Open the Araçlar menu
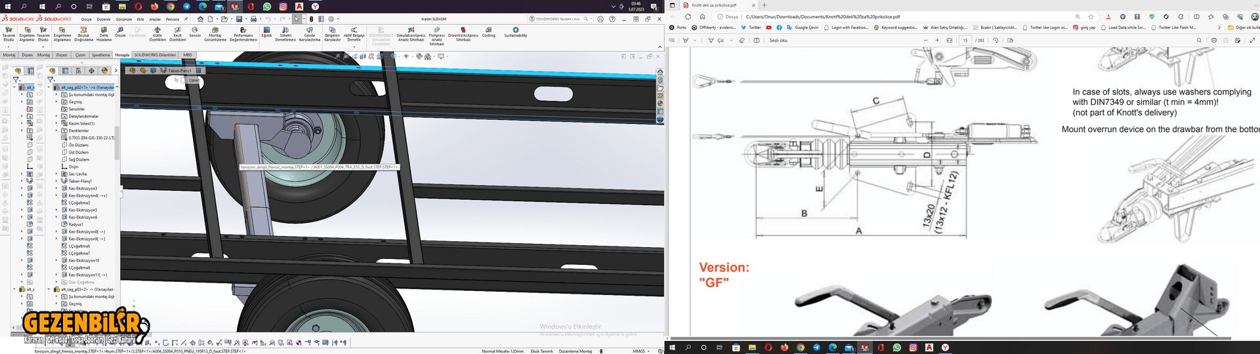The width and height of the screenshot is (1260, 354). [x=155, y=19]
